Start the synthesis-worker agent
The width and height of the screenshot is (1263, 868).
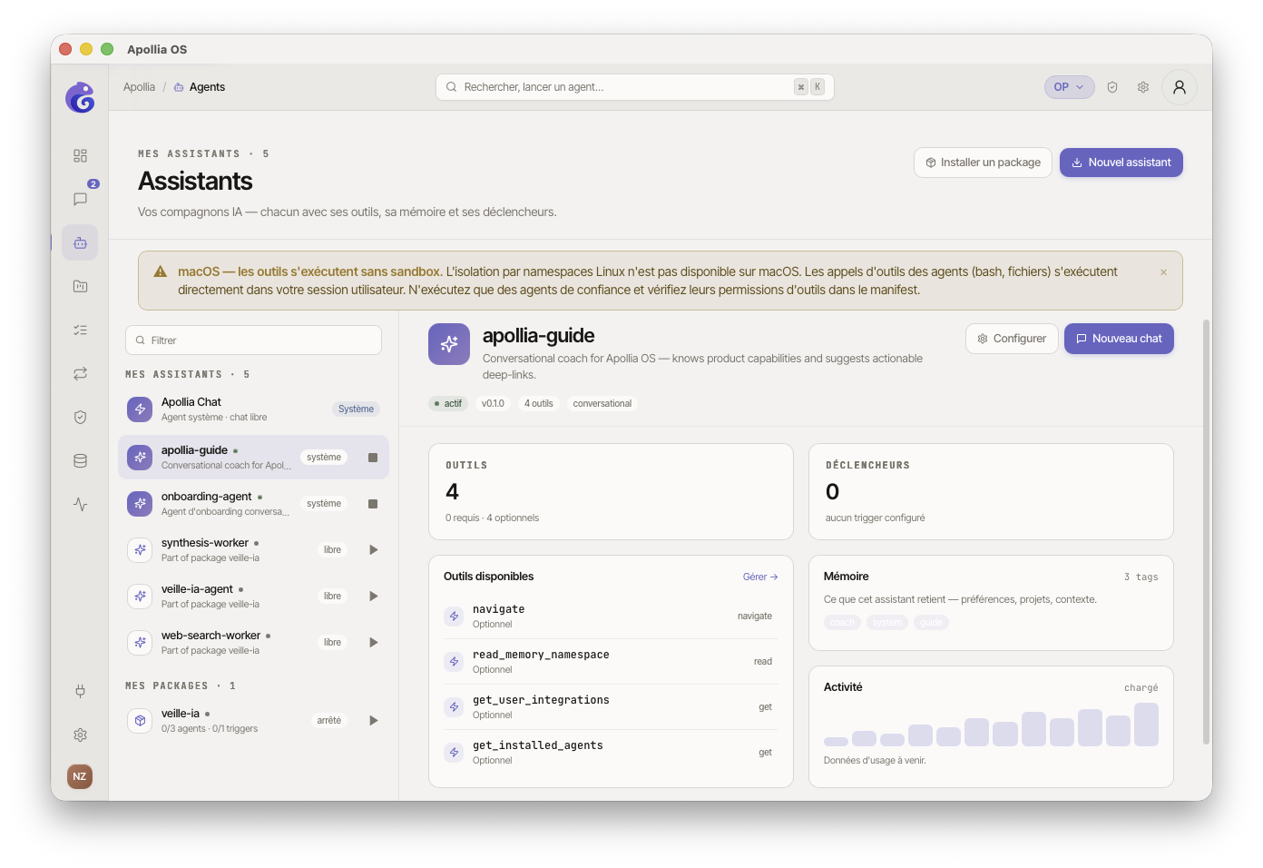pos(373,550)
